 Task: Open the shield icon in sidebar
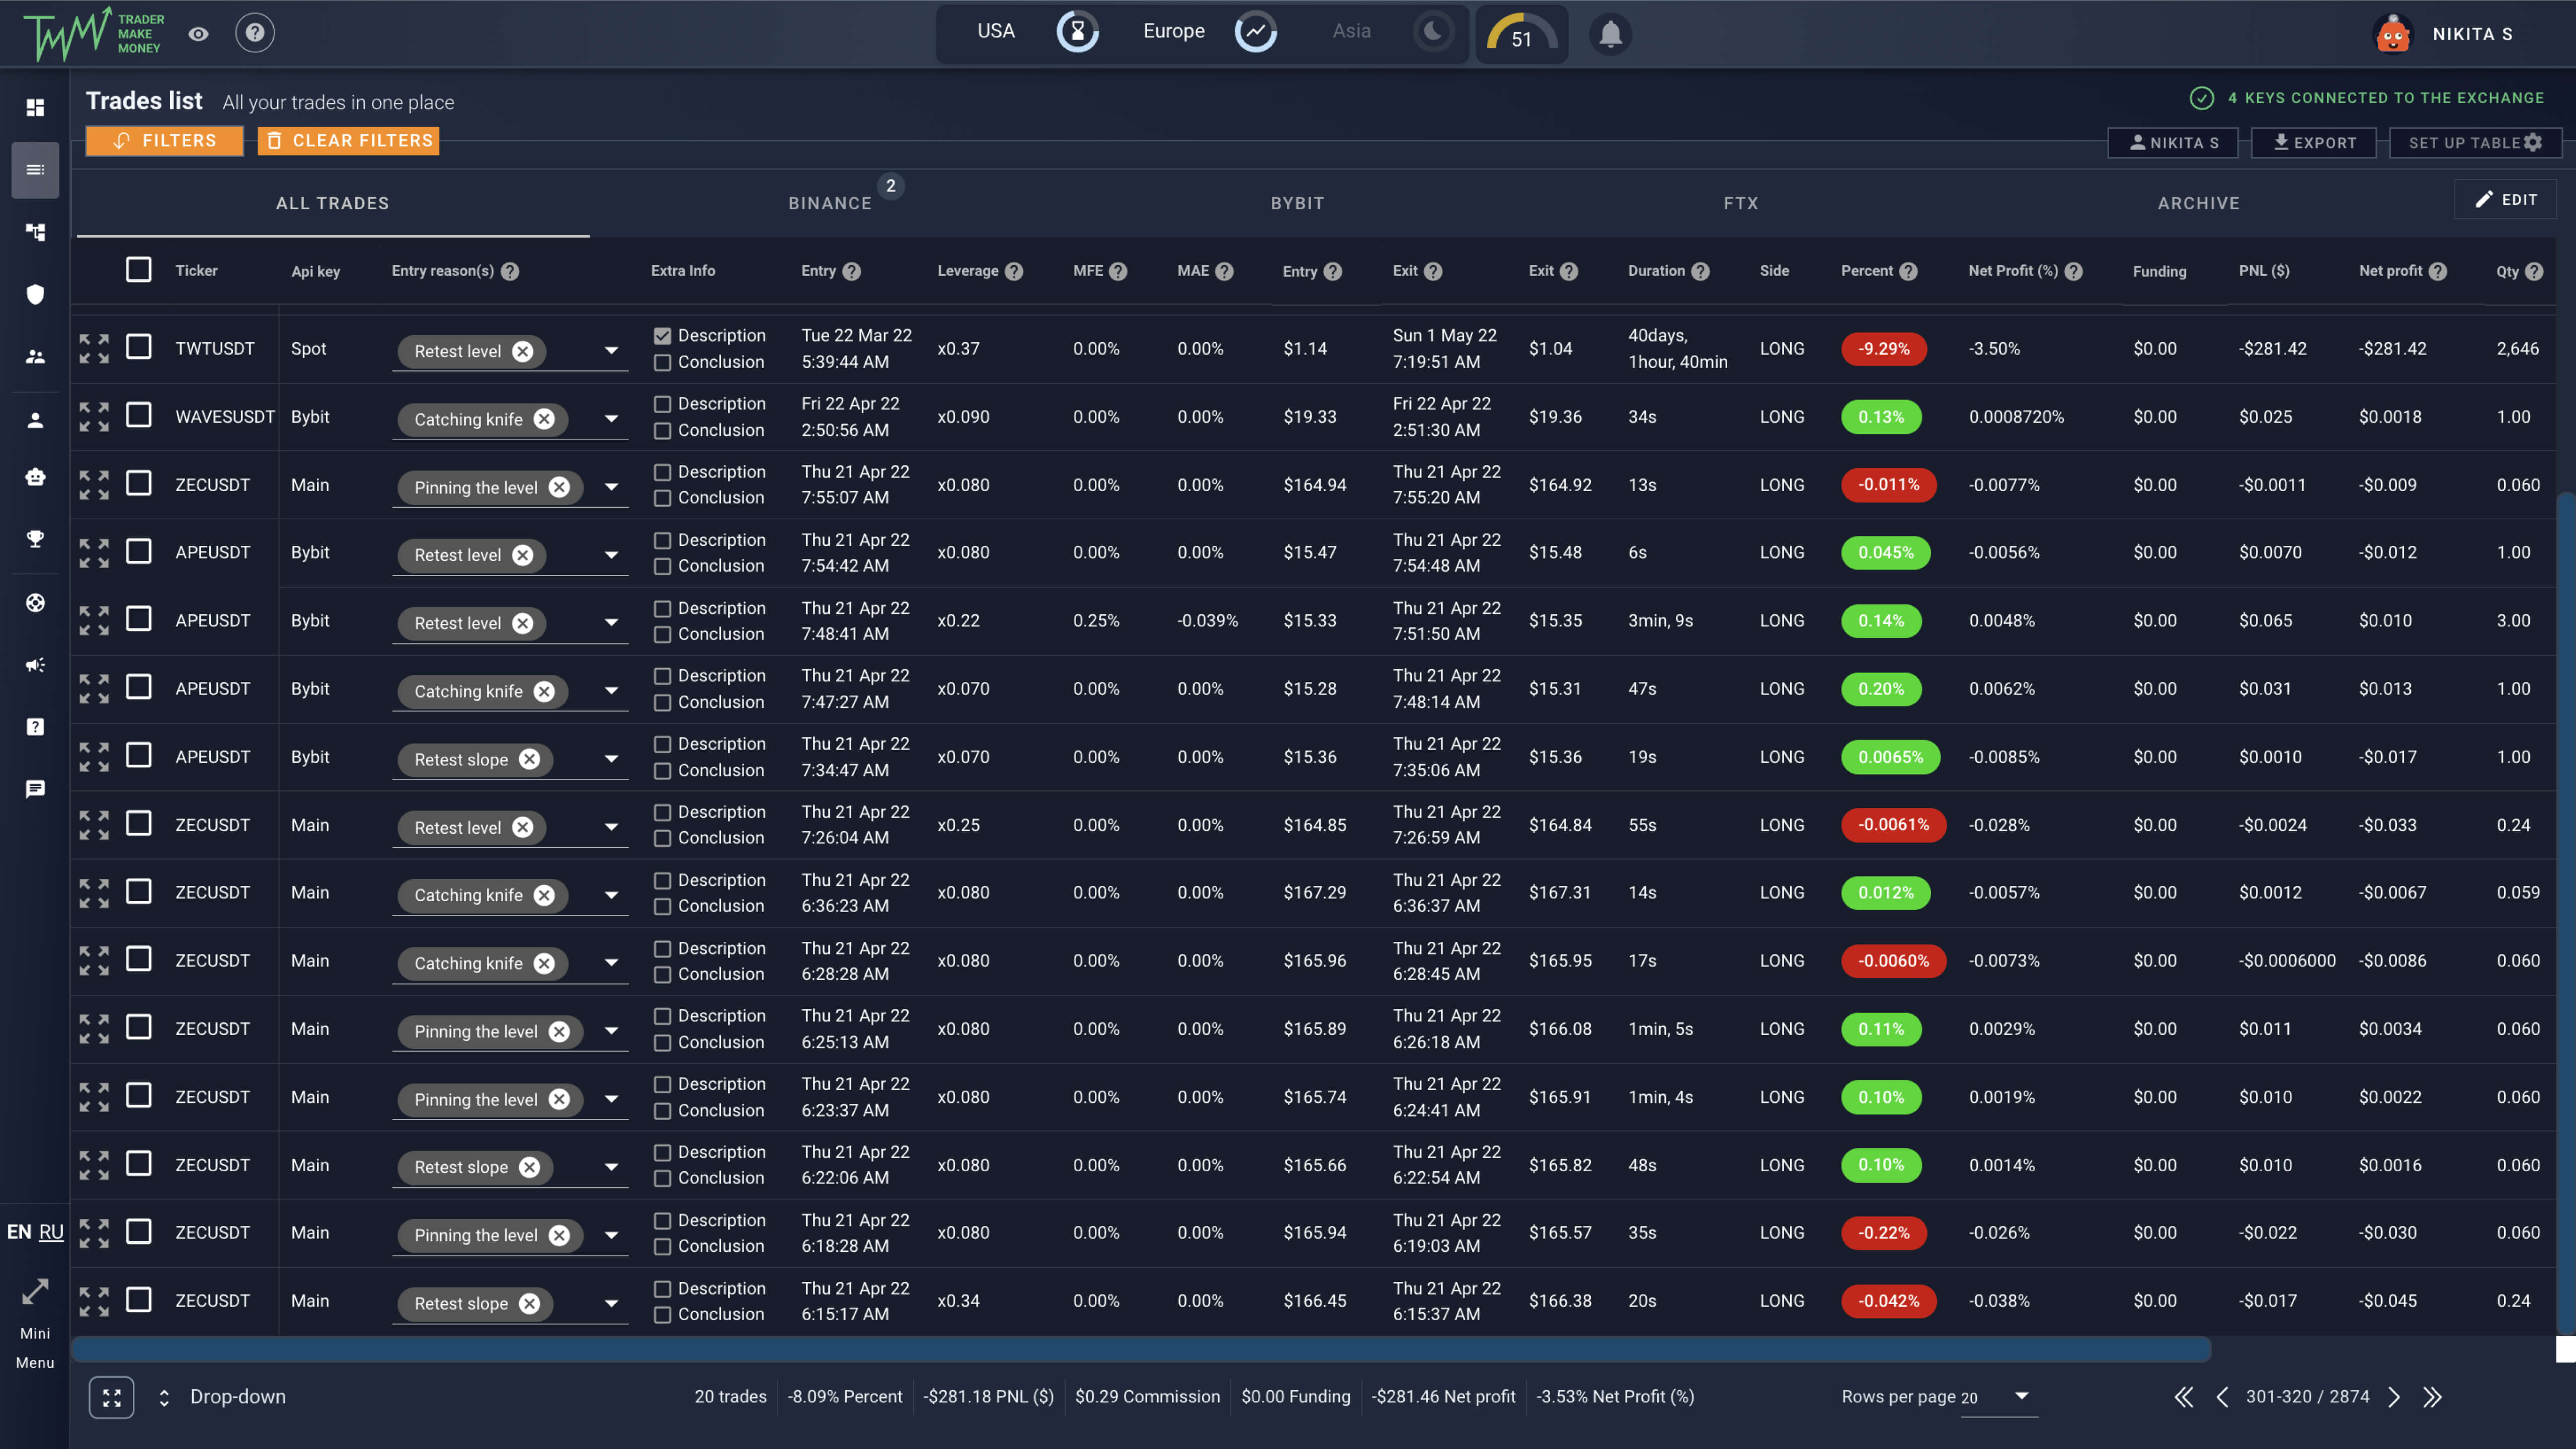pyautogui.click(x=35, y=294)
